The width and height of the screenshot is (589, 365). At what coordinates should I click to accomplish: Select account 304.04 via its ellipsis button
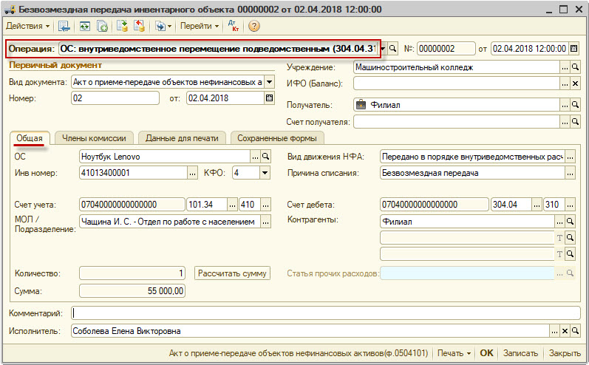[537, 205]
